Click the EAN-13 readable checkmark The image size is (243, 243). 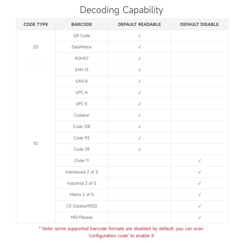(x=139, y=70)
